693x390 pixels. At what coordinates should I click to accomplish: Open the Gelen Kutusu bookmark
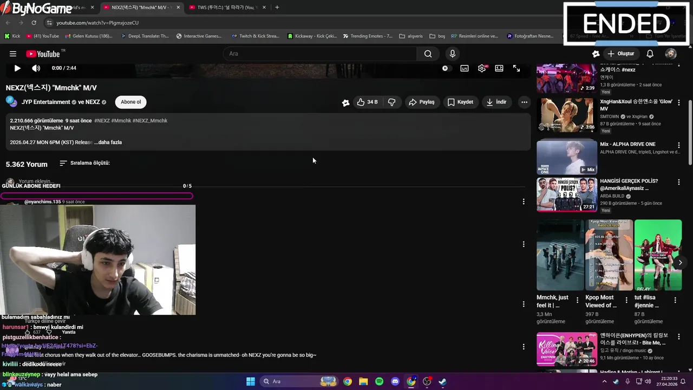pos(88,36)
